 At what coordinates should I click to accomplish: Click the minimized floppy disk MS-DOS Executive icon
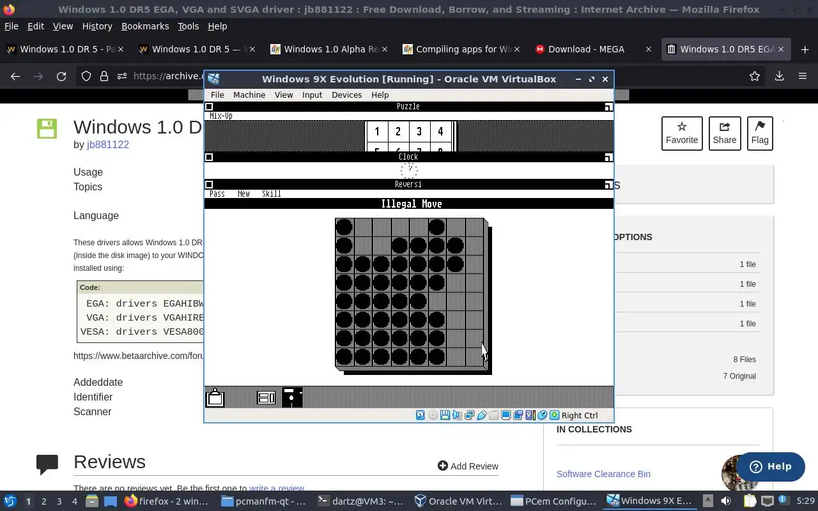(292, 397)
